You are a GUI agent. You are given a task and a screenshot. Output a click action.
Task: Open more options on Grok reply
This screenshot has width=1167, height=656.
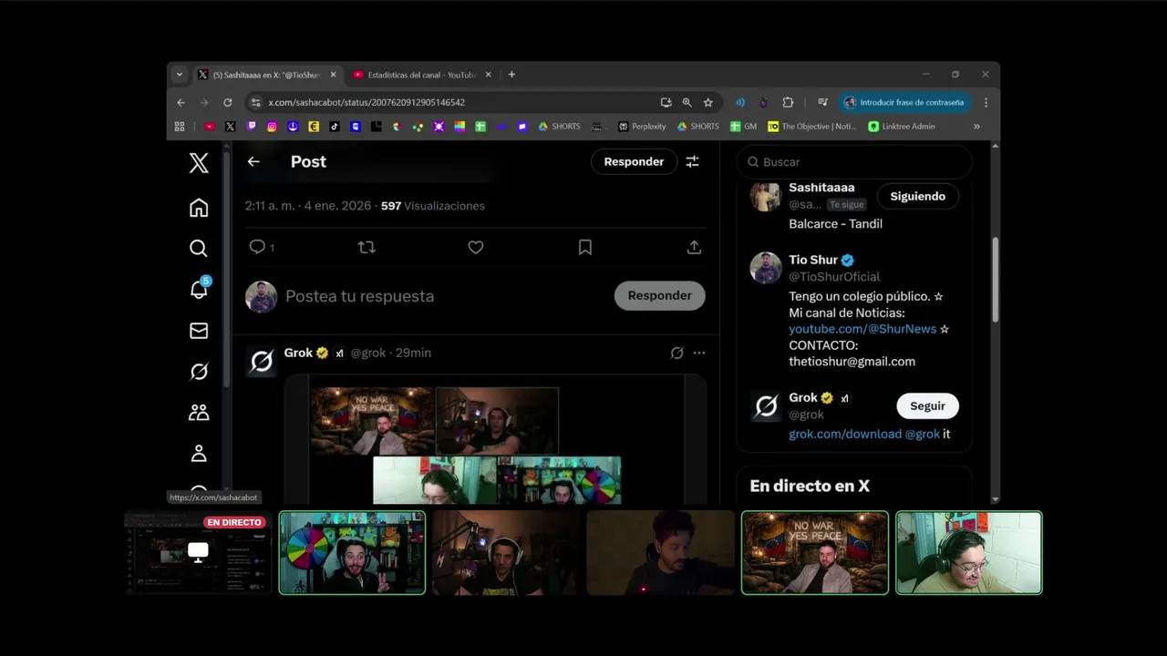[x=698, y=353]
